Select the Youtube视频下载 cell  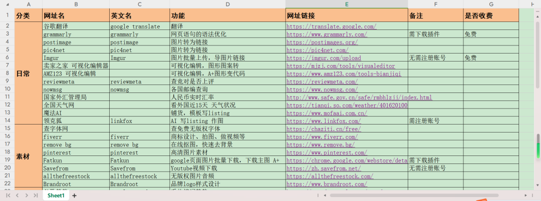(x=228, y=168)
